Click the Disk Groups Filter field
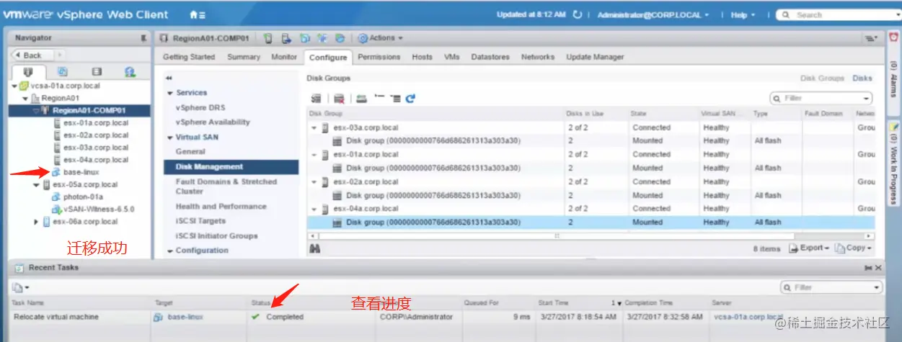902x342 pixels. (821, 98)
